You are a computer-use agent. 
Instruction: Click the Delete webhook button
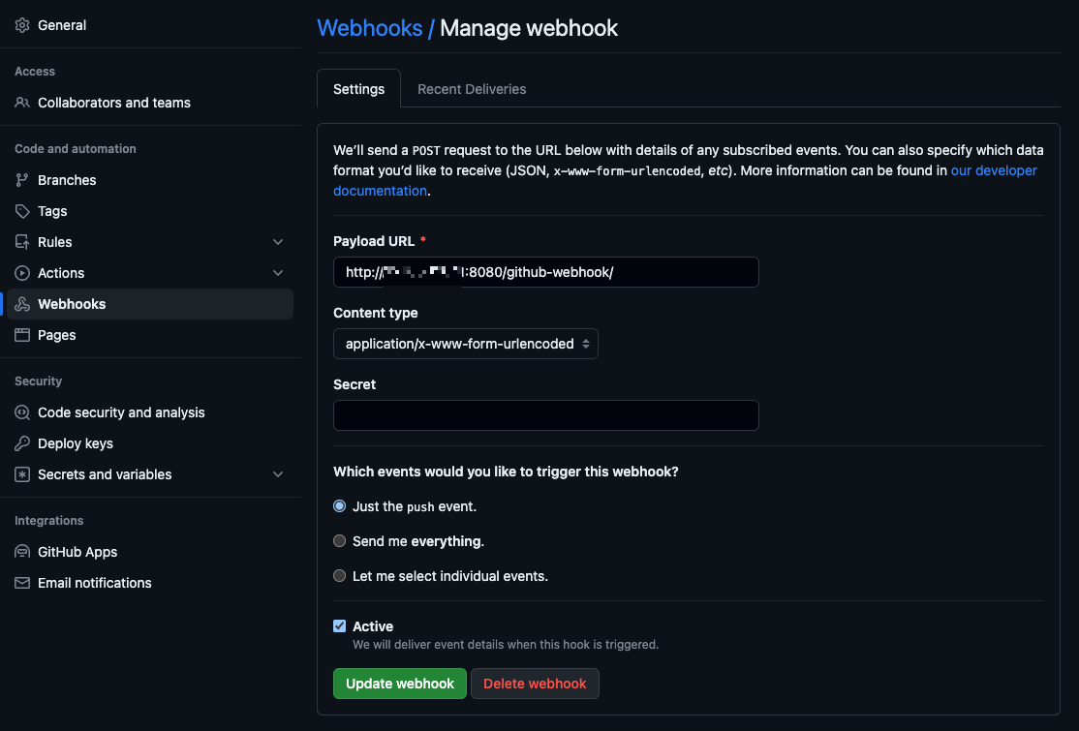(535, 684)
